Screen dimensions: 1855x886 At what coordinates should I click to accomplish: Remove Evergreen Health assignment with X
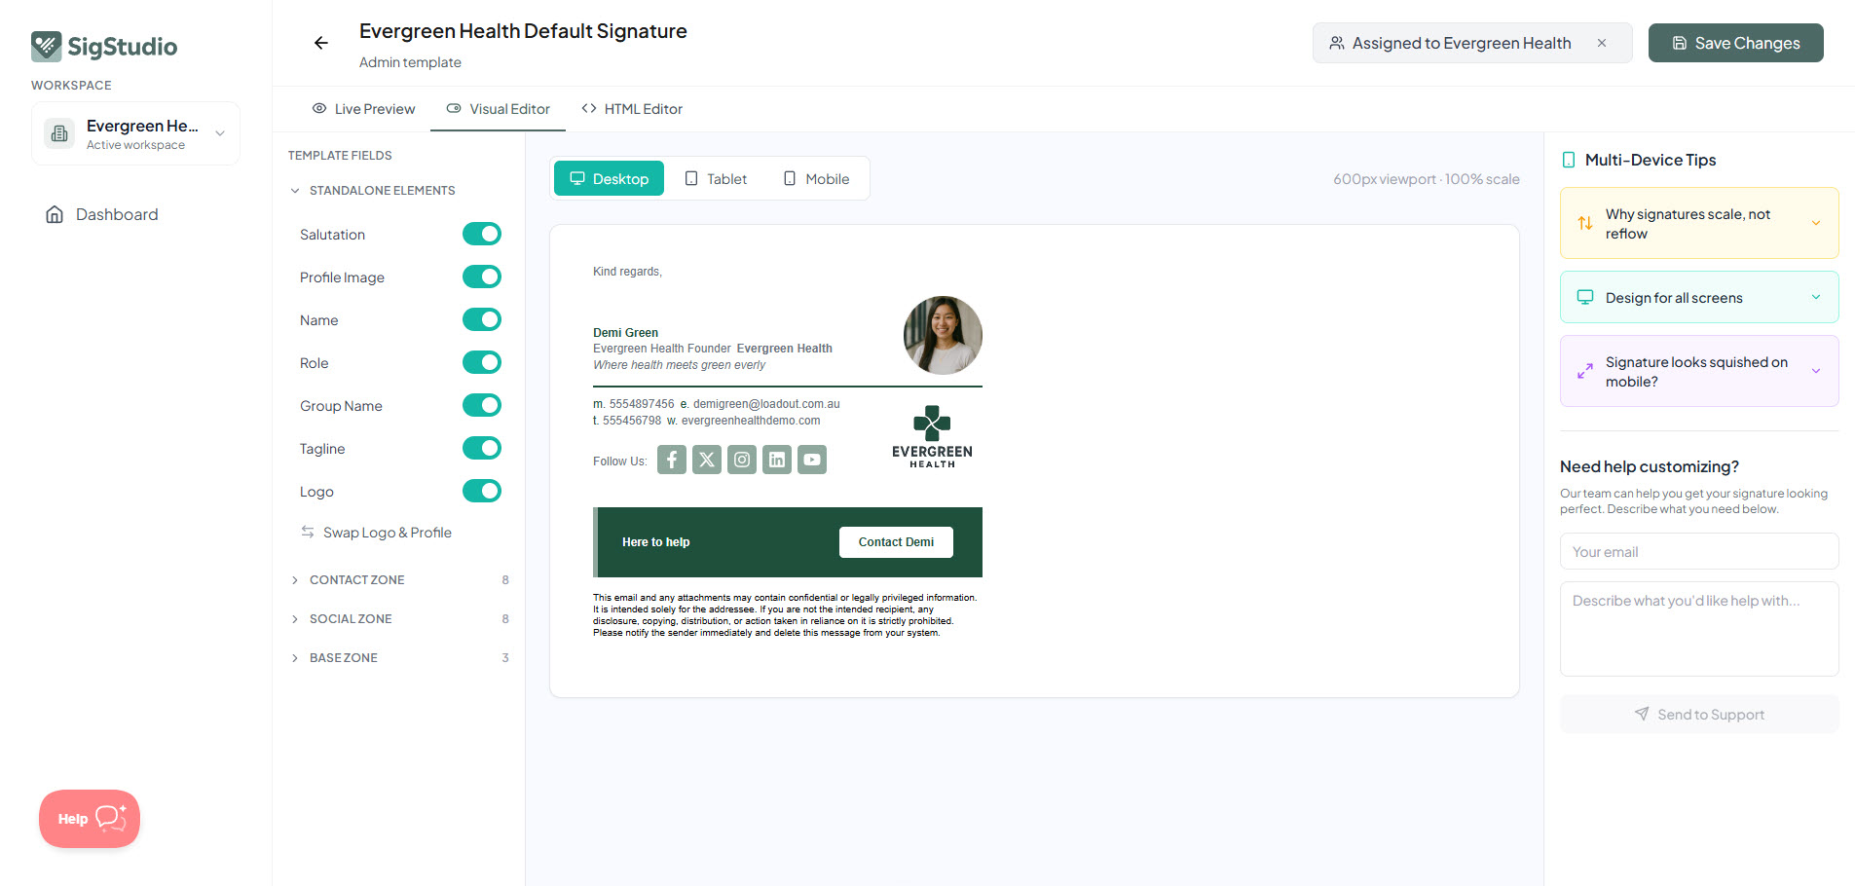pyautogui.click(x=1602, y=43)
